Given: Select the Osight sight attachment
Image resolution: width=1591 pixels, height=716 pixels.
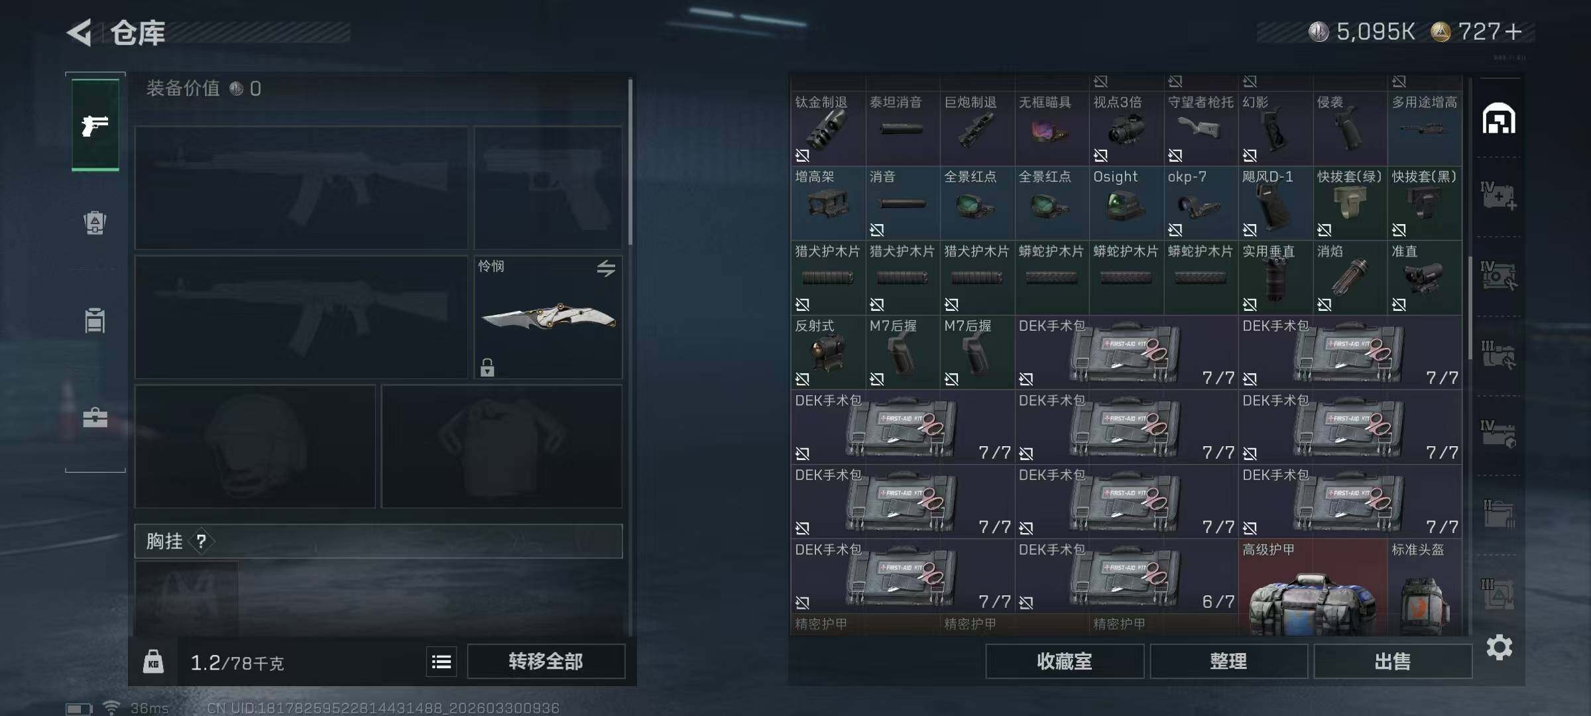Looking at the screenshot, I should point(1126,204).
